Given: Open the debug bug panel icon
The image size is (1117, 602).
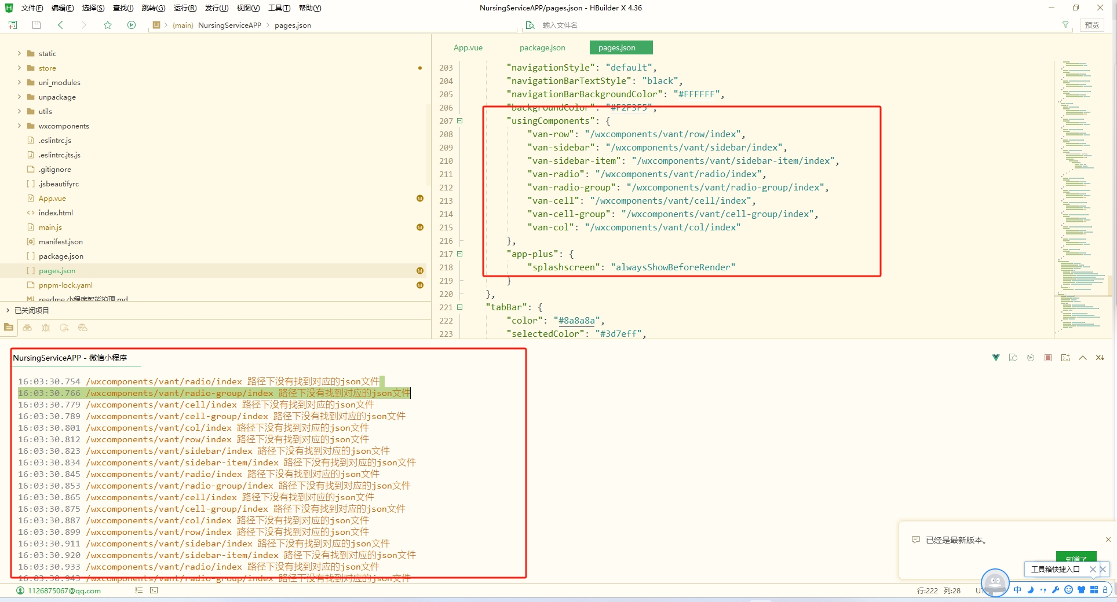Looking at the screenshot, I should (x=46, y=328).
